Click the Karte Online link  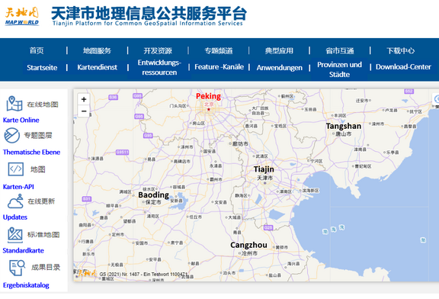(21, 120)
